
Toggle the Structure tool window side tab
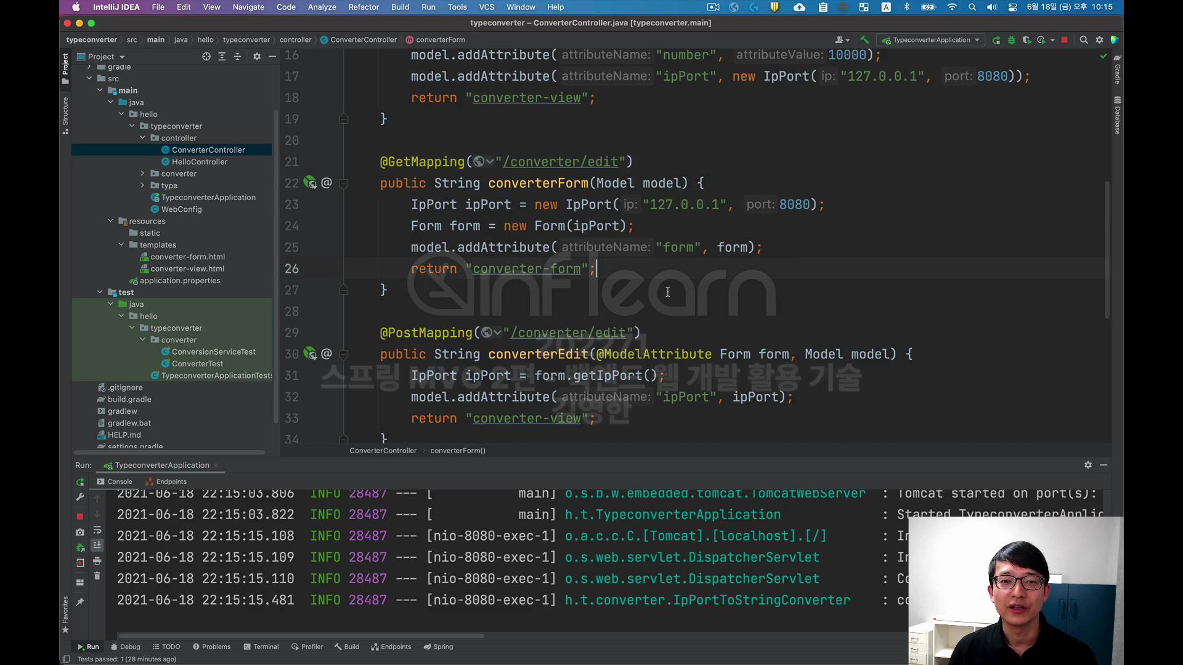click(65, 116)
